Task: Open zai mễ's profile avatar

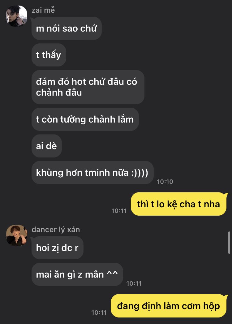Action: [x=17, y=16]
